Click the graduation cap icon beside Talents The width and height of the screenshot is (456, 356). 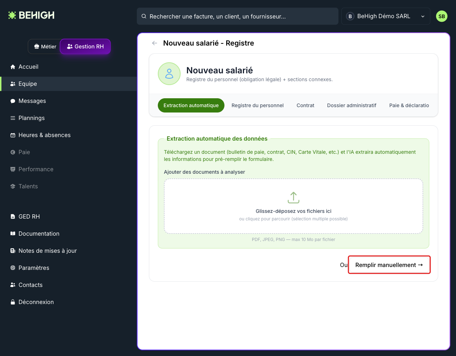point(13,187)
